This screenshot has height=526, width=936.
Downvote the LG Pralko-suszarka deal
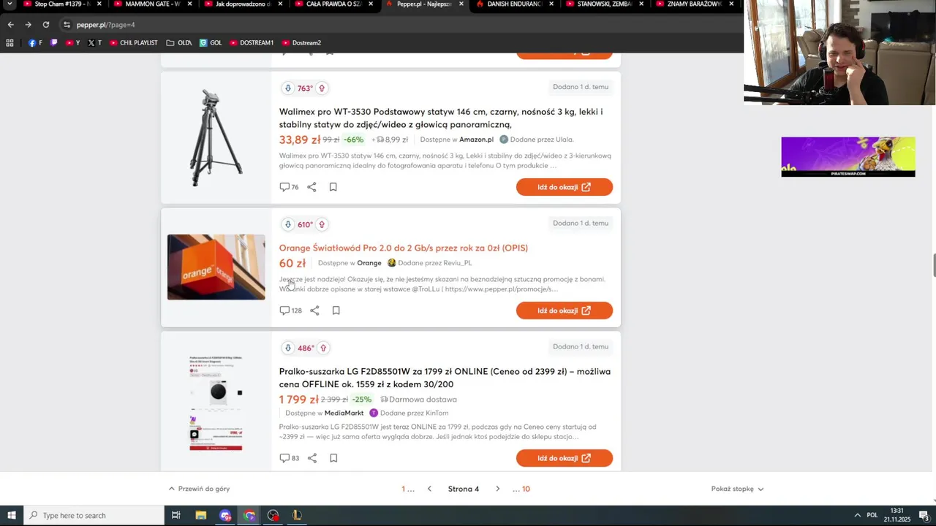(287, 348)
